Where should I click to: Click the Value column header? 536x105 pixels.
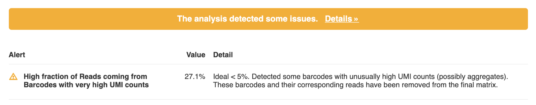tap(196, 55)
